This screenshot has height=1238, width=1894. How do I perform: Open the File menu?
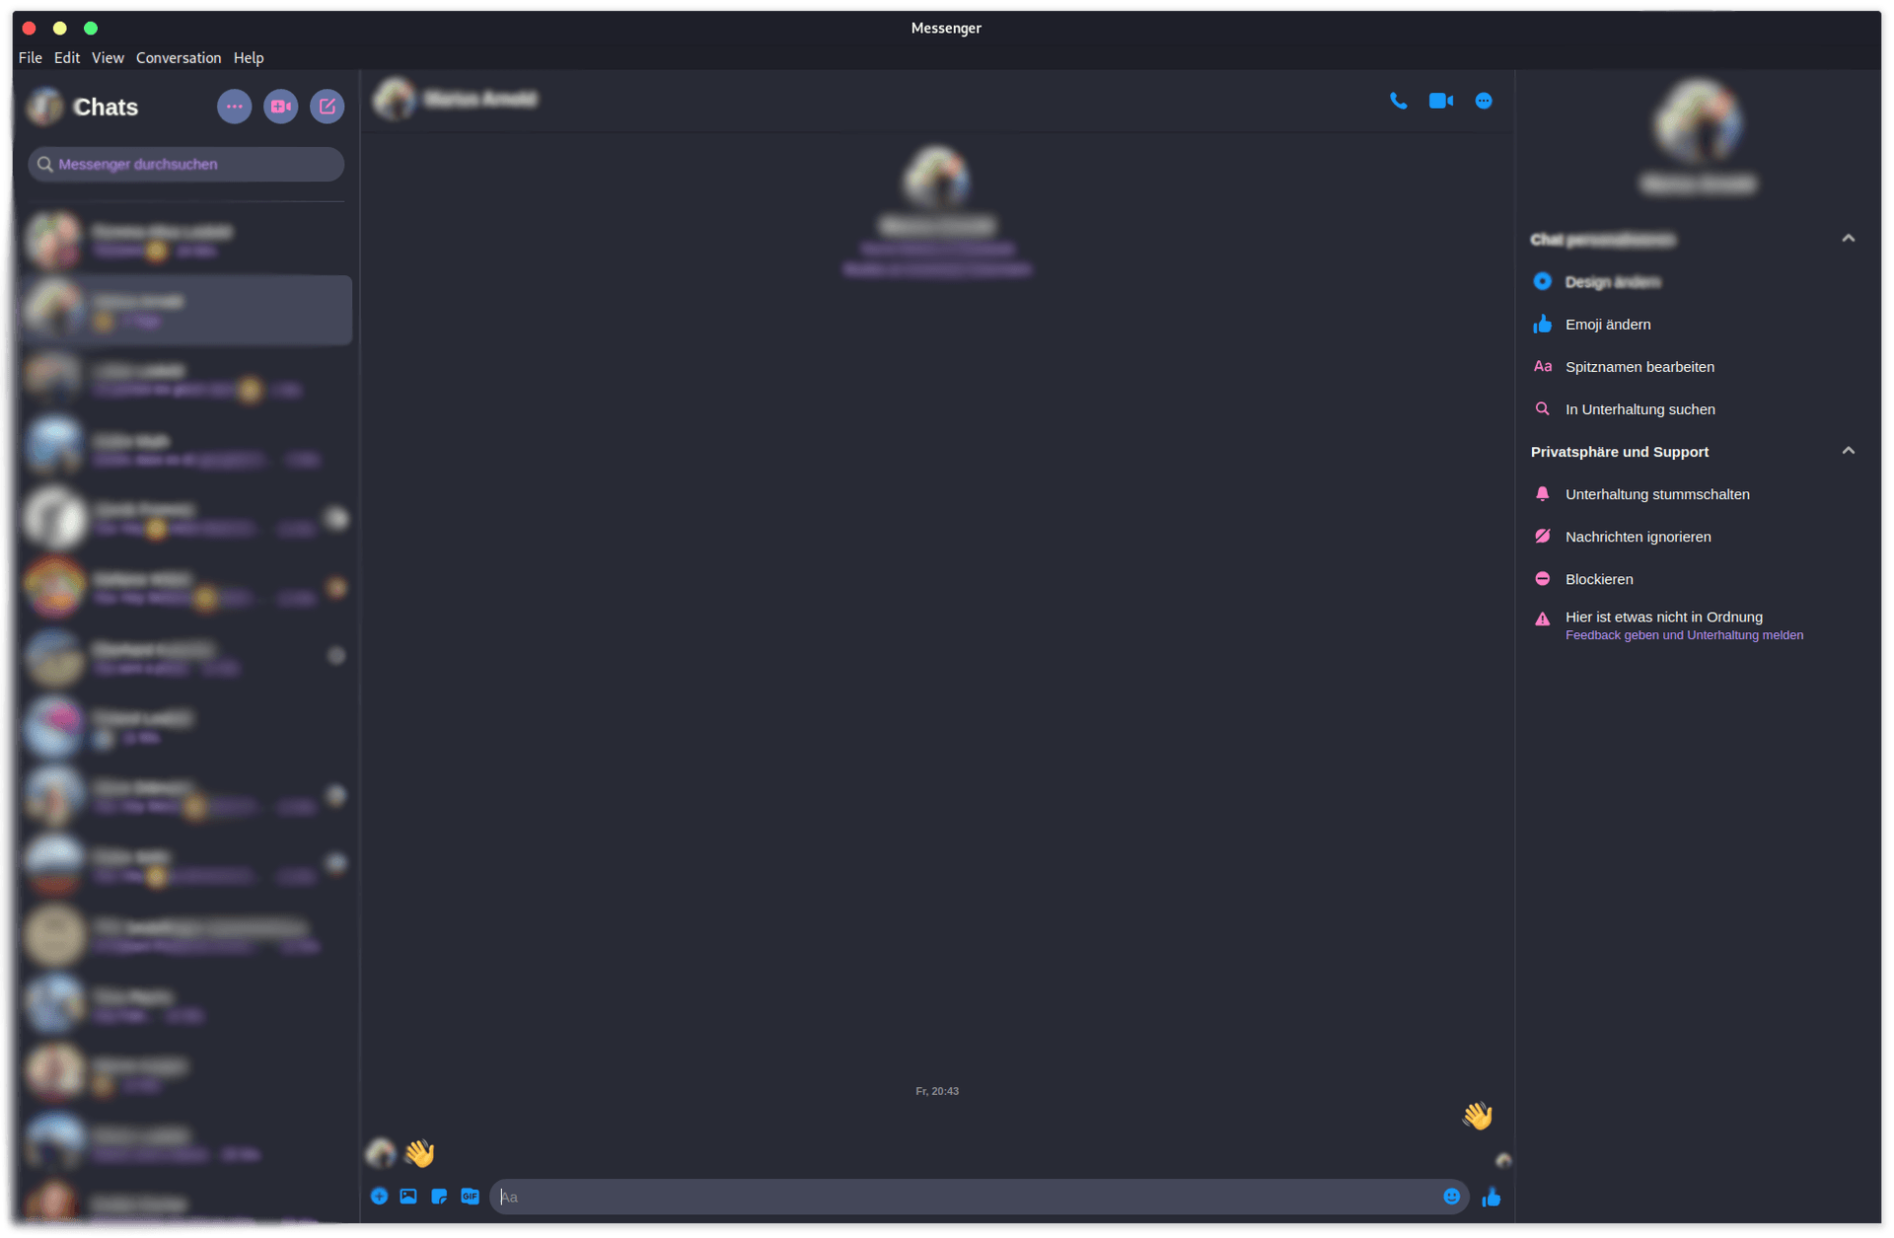pyautogui.click(x=31, y=58)
